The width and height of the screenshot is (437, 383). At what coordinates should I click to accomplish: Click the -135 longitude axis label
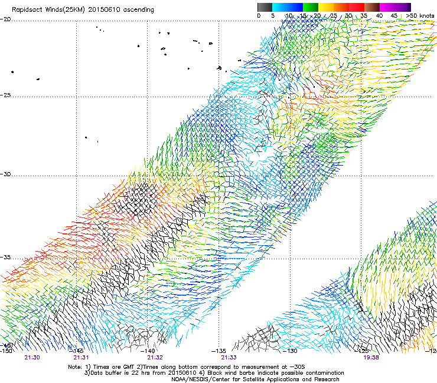click(x=218, y=351)
